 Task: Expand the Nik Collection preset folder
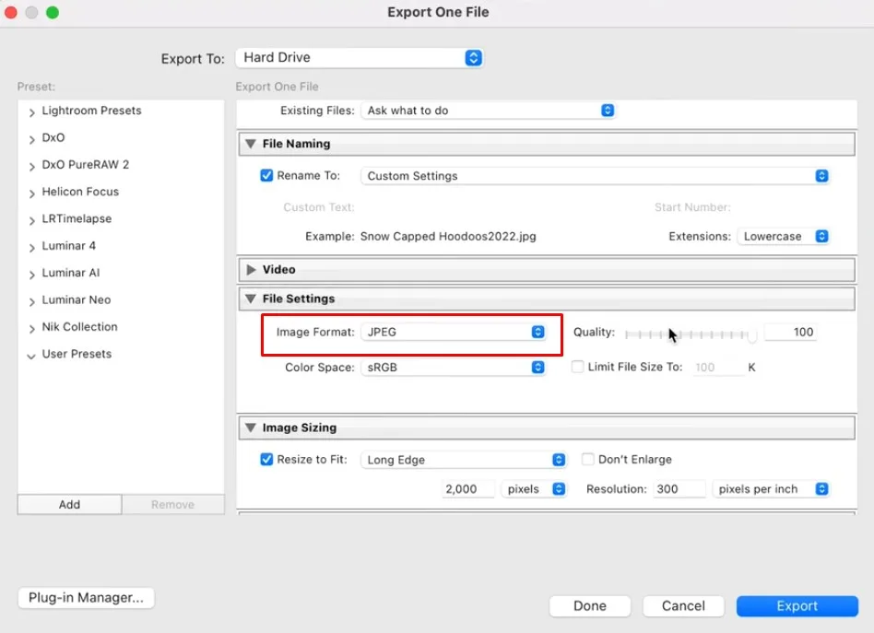point(31,329)
